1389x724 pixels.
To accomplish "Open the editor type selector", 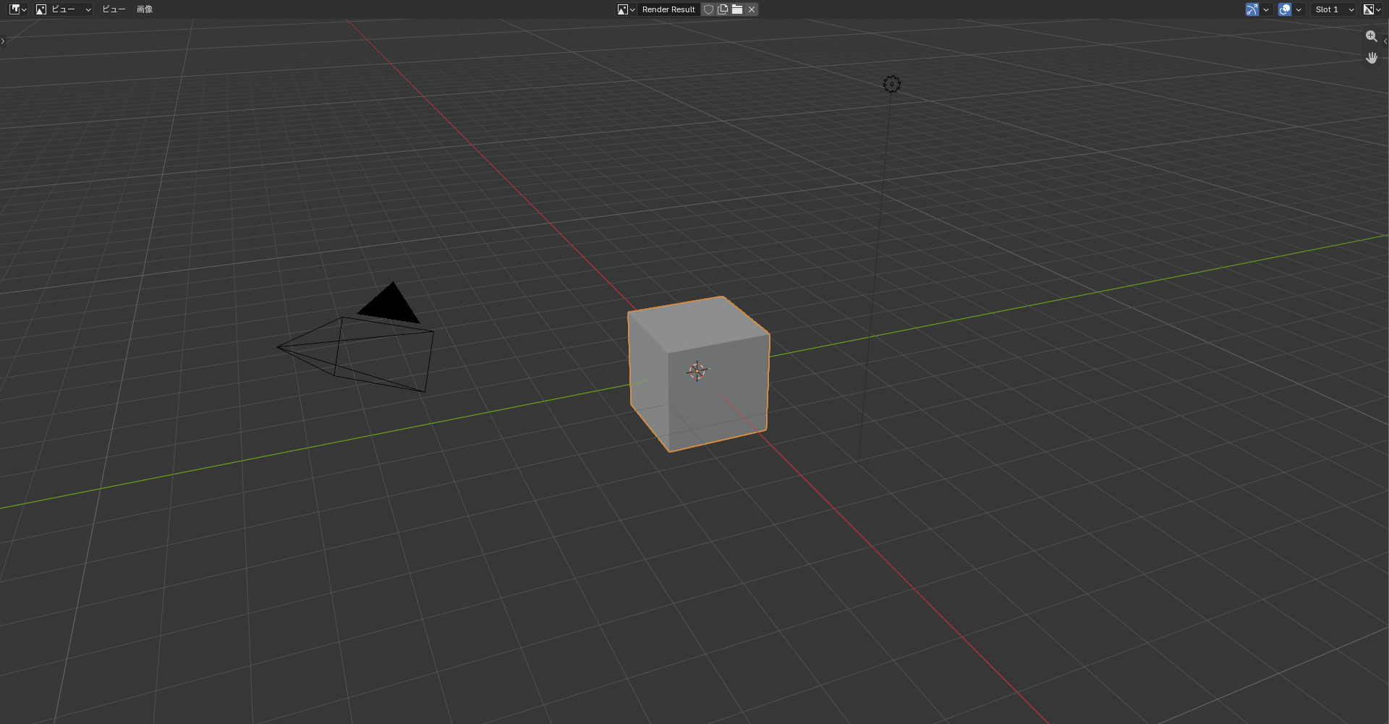I will click(x=17, y=9).
